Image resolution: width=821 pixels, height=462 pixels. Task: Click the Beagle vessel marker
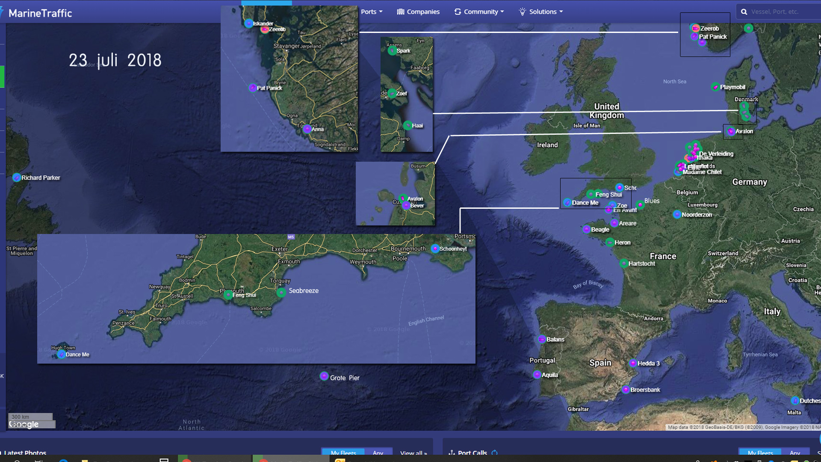(587, 229)
